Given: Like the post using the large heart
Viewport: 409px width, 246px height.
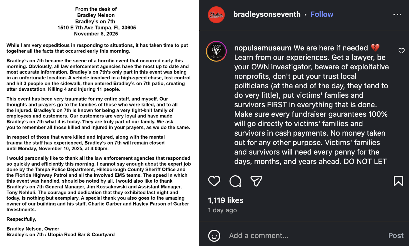Looking at the screenshot, I should click(214, 181).
